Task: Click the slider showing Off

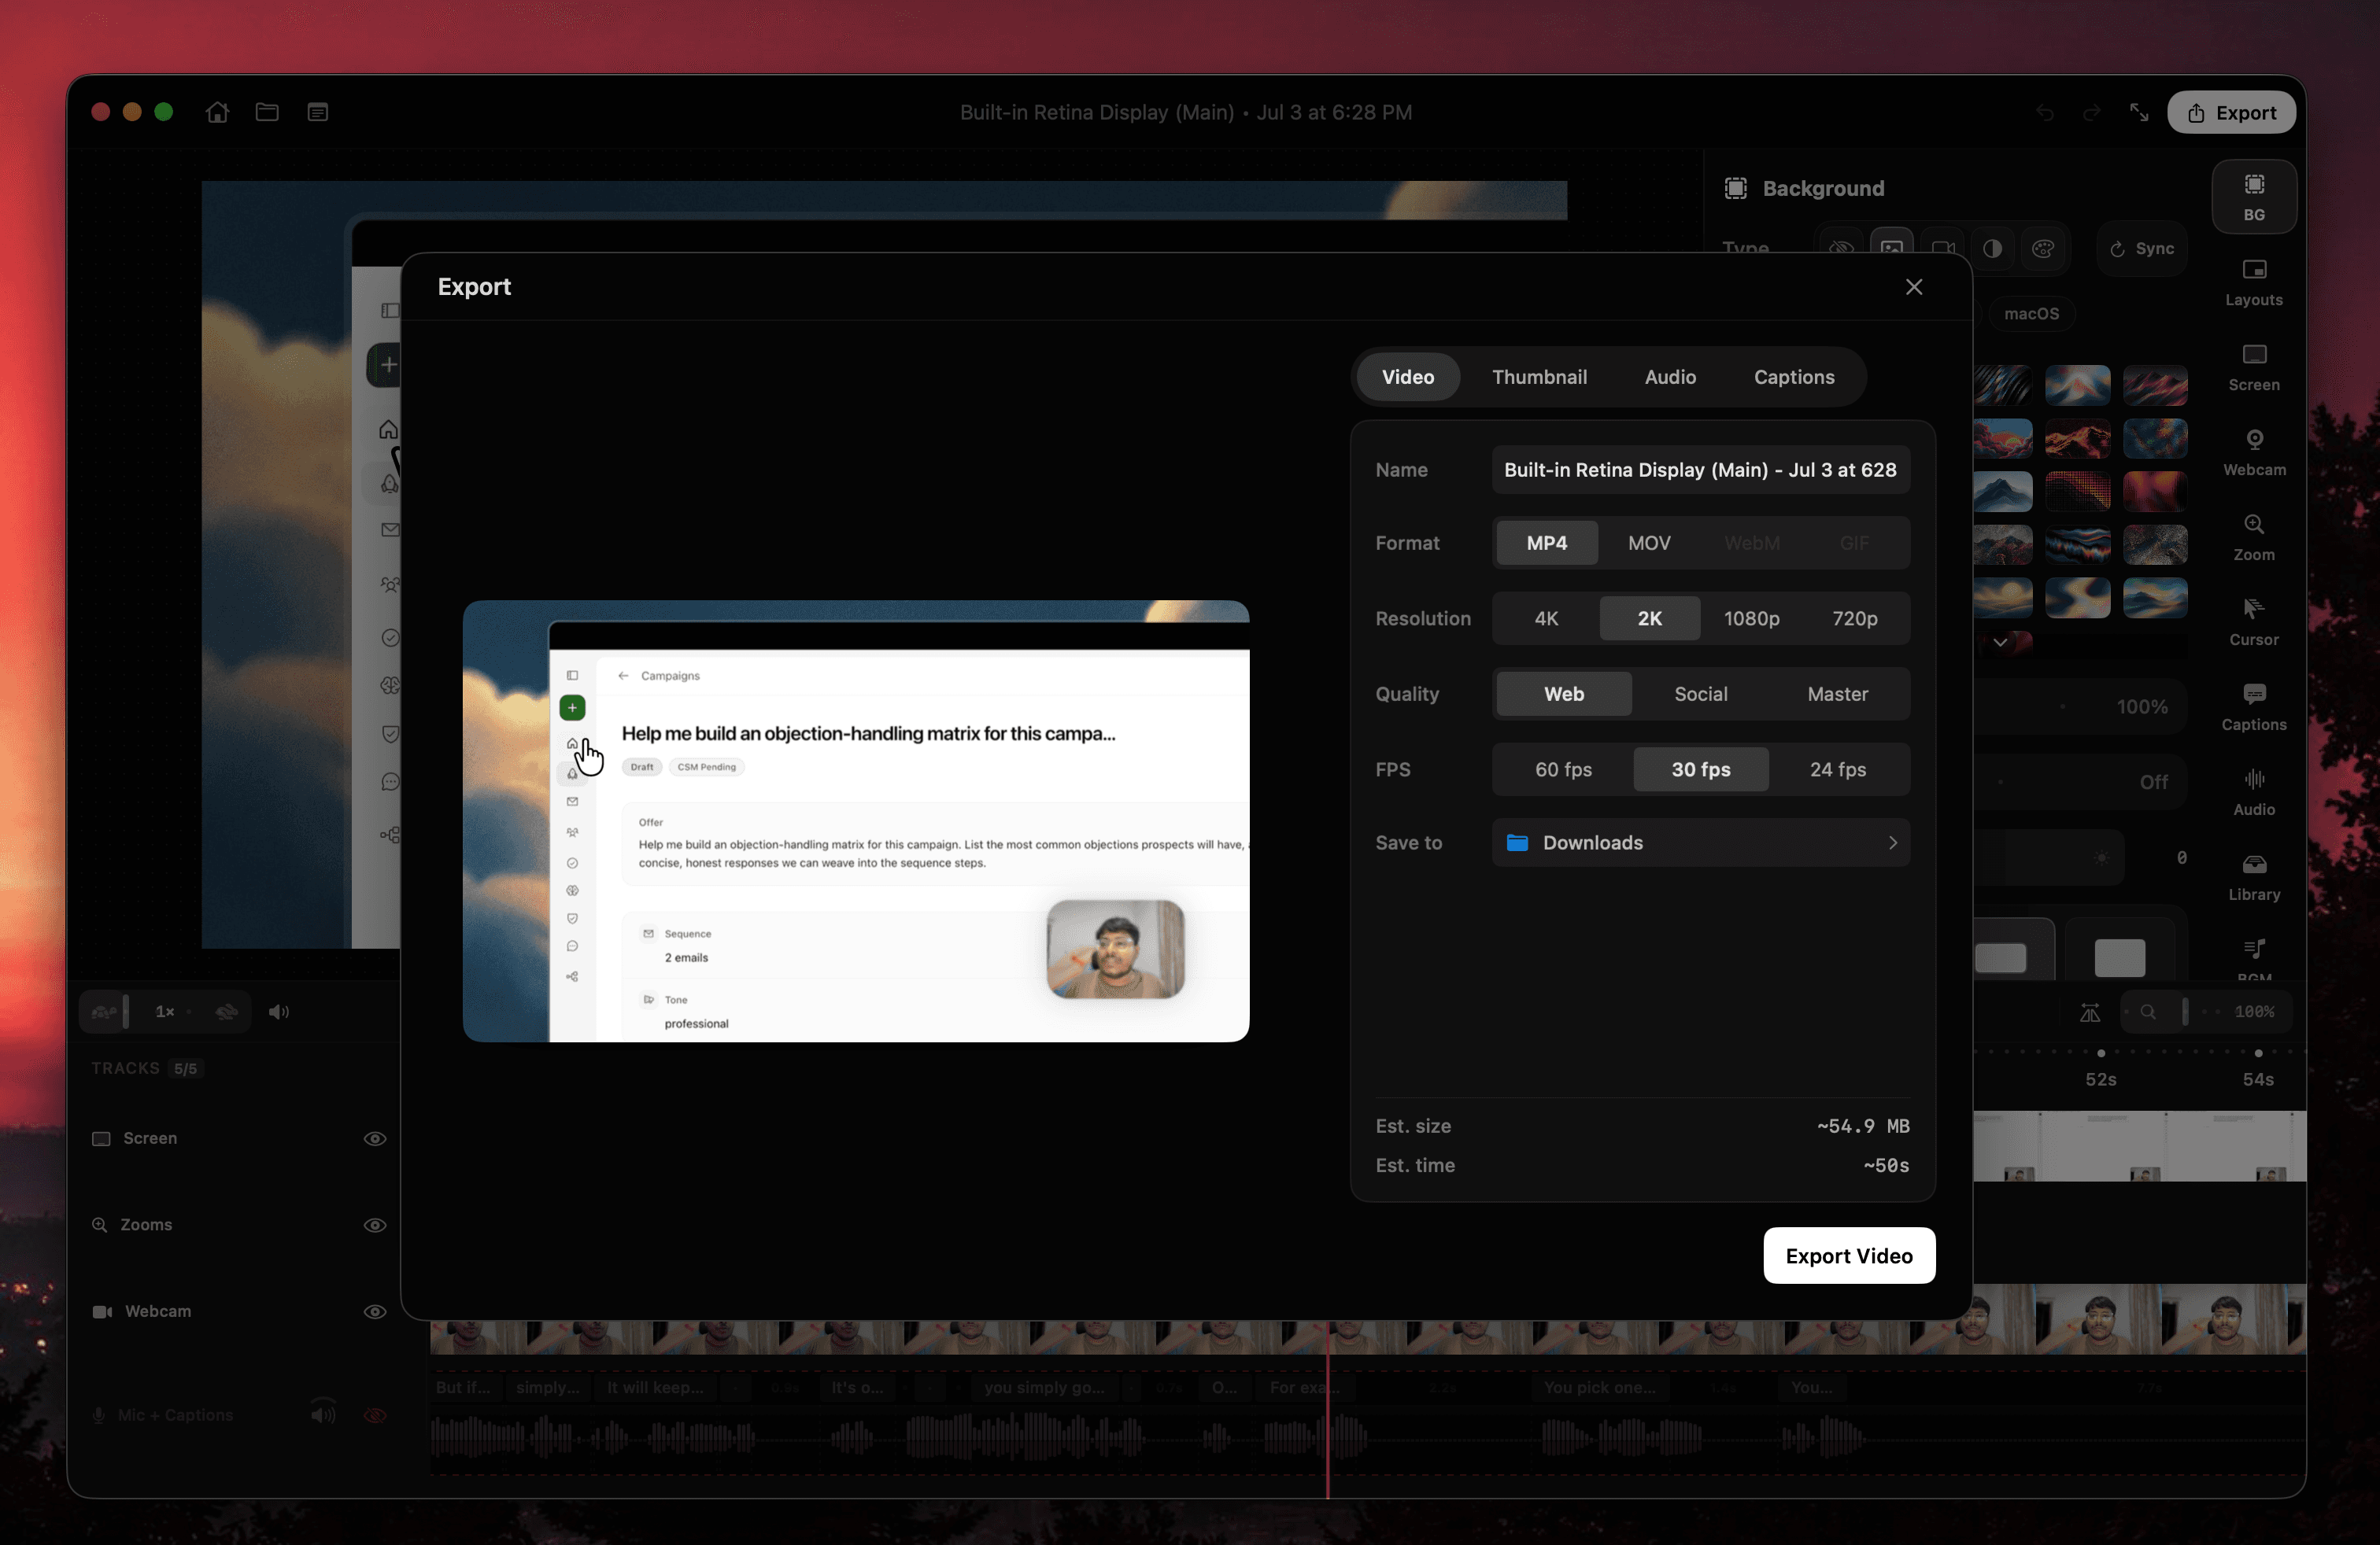Action: [2080, 781]
